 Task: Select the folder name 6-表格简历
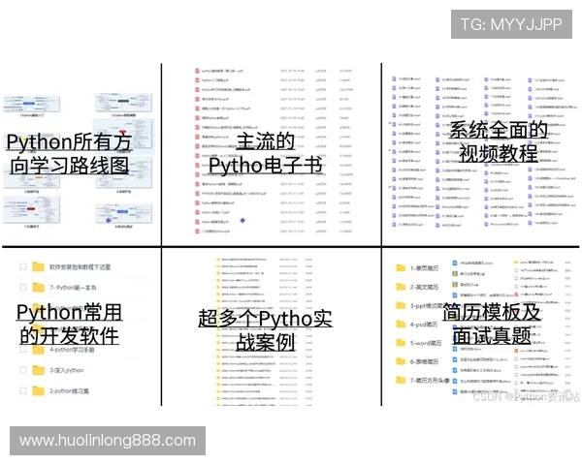(424, 361)
